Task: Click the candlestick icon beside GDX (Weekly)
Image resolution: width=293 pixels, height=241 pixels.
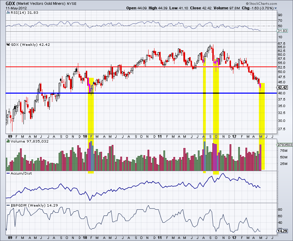Action: point(8,45)
